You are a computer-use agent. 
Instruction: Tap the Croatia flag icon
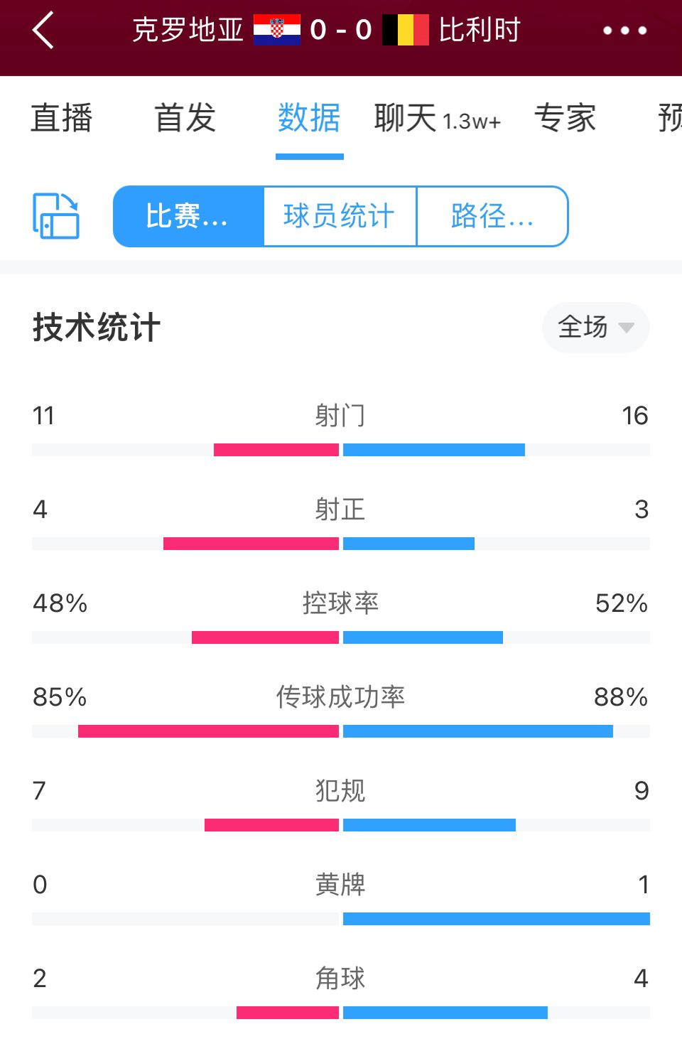(277, 31)
